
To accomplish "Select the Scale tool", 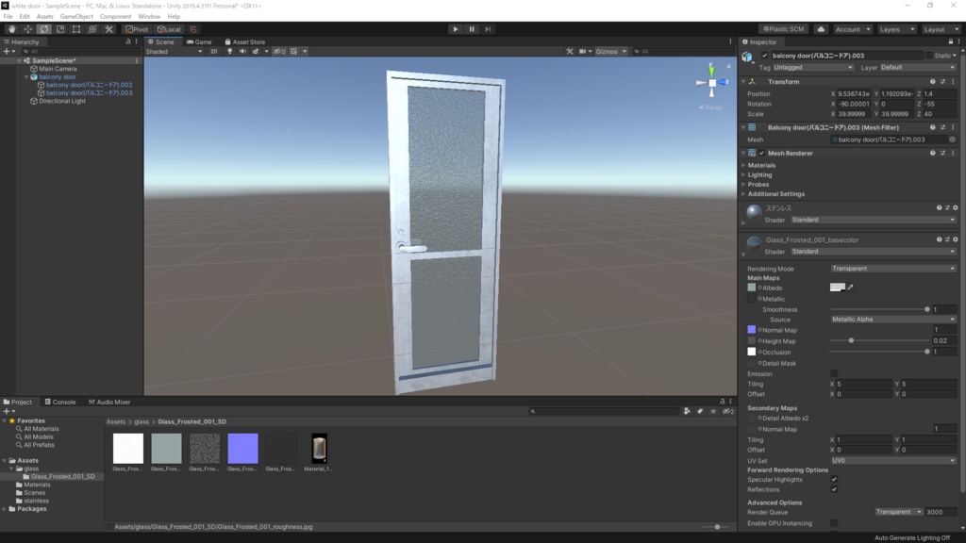I will click(x=59, y=29).
